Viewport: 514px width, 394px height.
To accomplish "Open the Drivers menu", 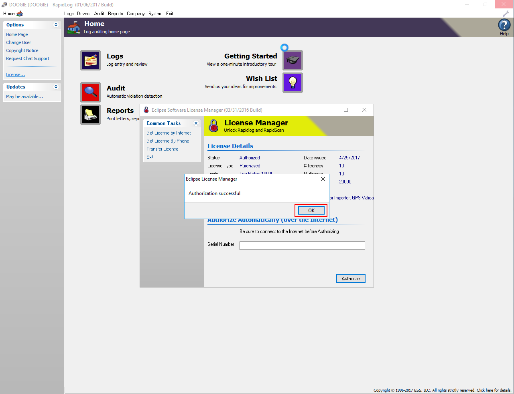I will click(x=83, y=14).
